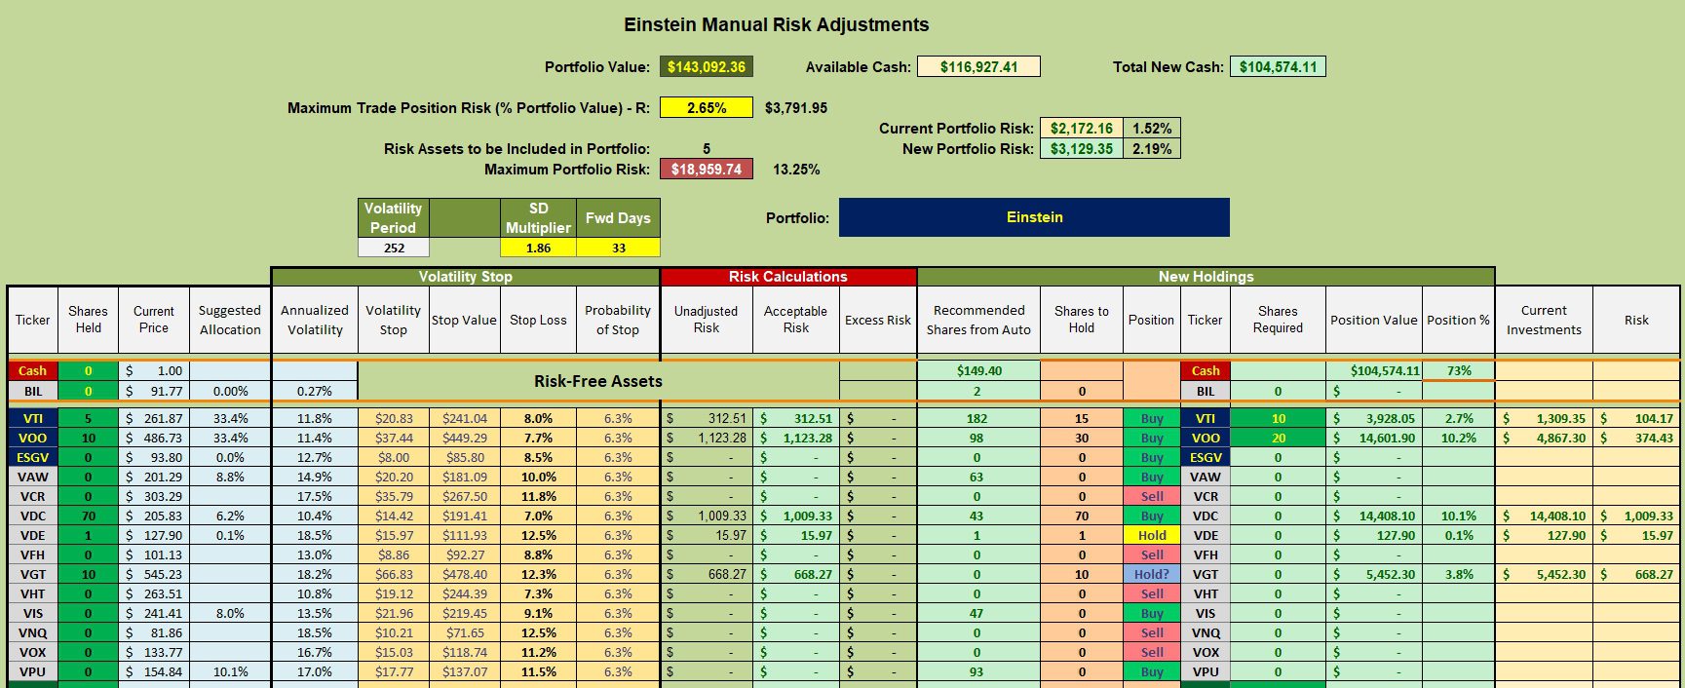The image size is (1685, 688).
Task: Click the Einstein Manual Risk Adjustments title
Action: (x=777, y=25)
